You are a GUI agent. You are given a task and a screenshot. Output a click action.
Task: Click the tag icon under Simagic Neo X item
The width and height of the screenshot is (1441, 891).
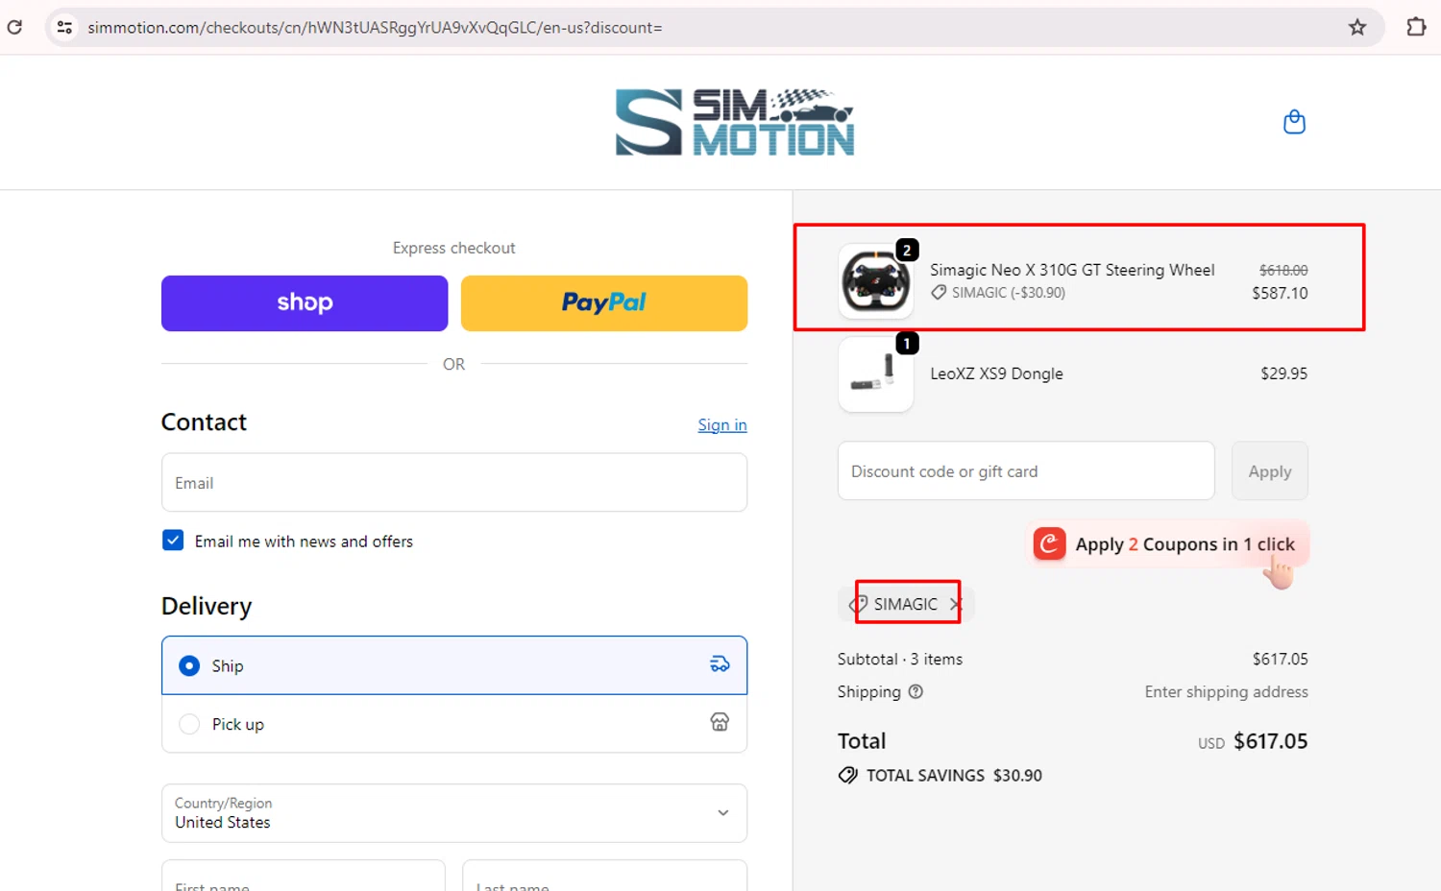tap(939, 293)
